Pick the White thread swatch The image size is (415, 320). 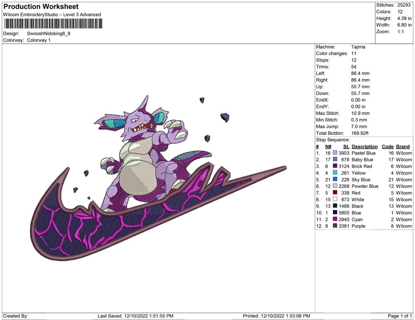click(335, 199)
